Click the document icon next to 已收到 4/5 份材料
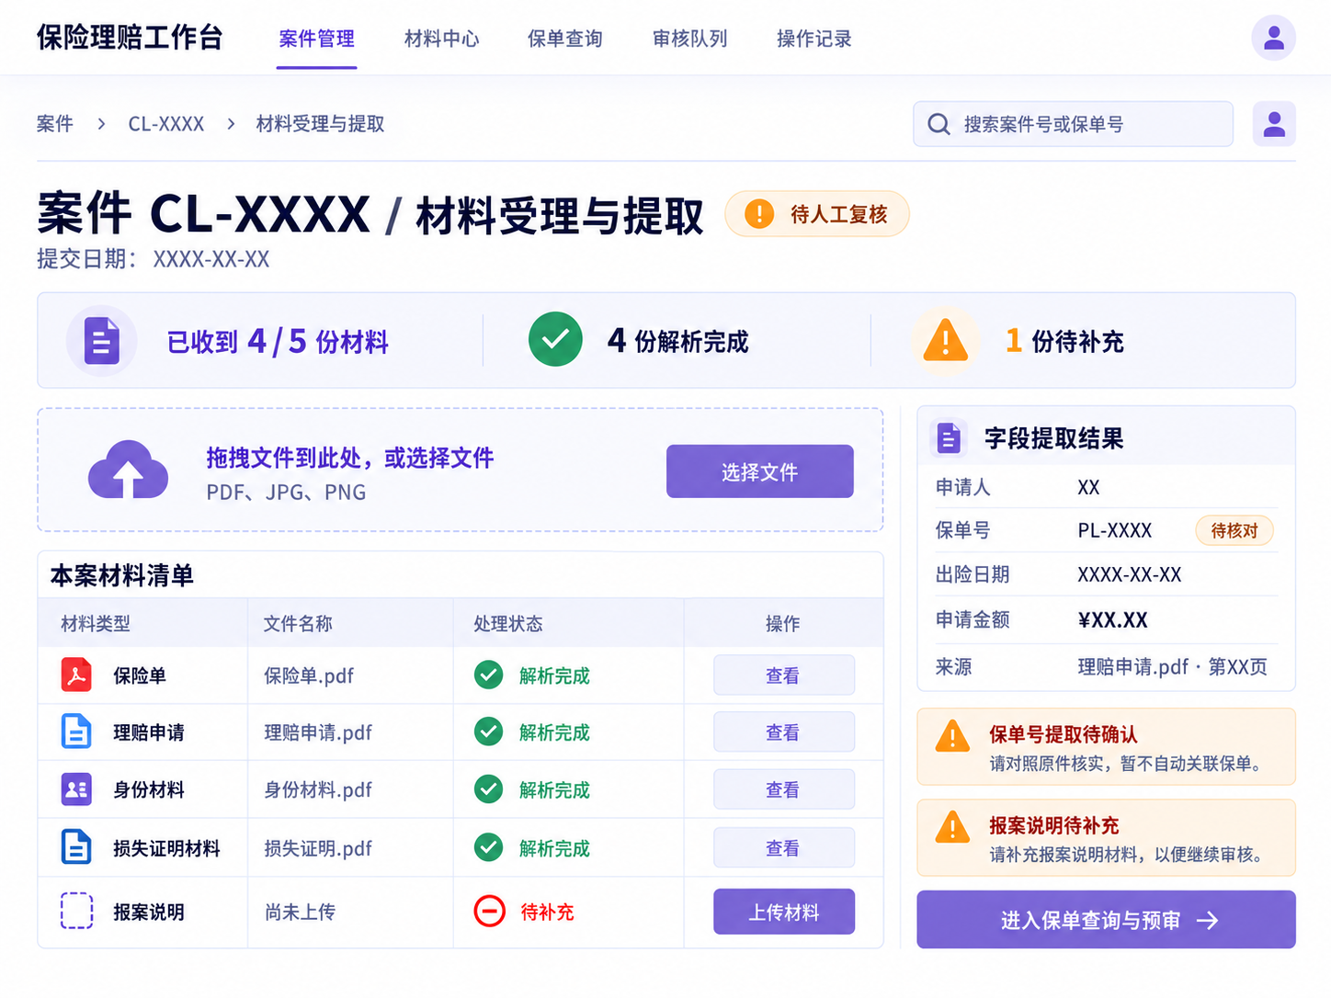This screenshot has width=1331, height=998. click(x=102, y=341)
